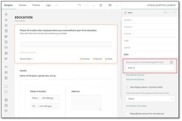Switch to the Themes tab
Image resolution: width=182 pixels, height=121 pixels.
click(36, 5)
